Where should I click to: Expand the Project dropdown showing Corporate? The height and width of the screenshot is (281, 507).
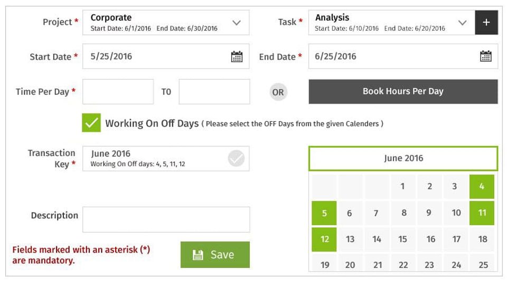pos(237,23)
